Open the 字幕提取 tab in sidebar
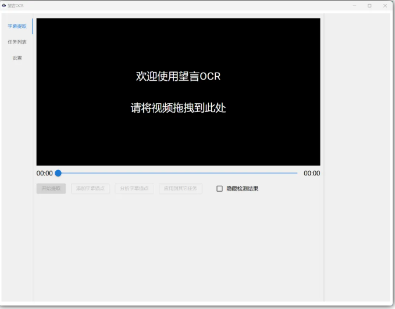 (17, 26)
